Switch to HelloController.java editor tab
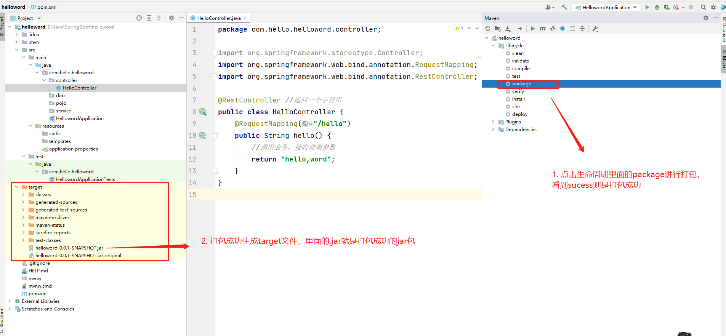 click(219, 18)
